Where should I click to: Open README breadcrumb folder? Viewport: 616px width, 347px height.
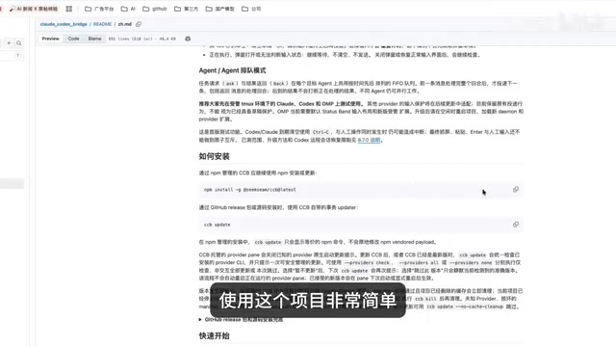point(102,24)
